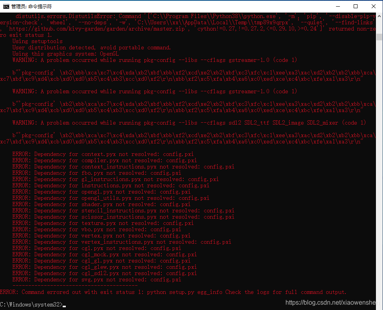Image resolution: width=383 pixels, height=310 pixels.
Task: Click the vbo.pyx dependency error line
Action: pyautogui.click(x=97, y=229)
